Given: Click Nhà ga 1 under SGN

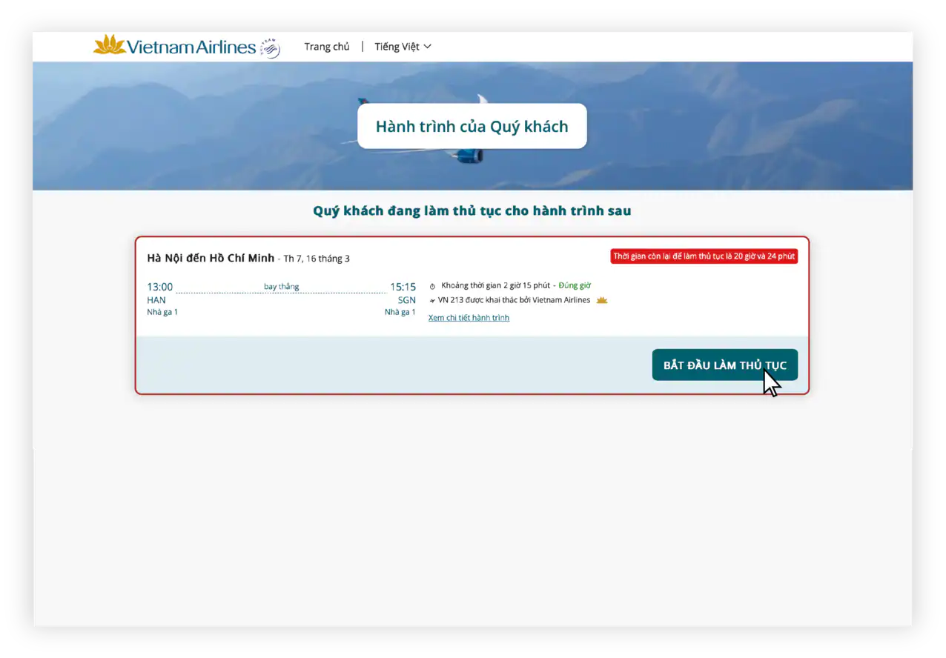Looking at the screenshot, I should (400, 312).
